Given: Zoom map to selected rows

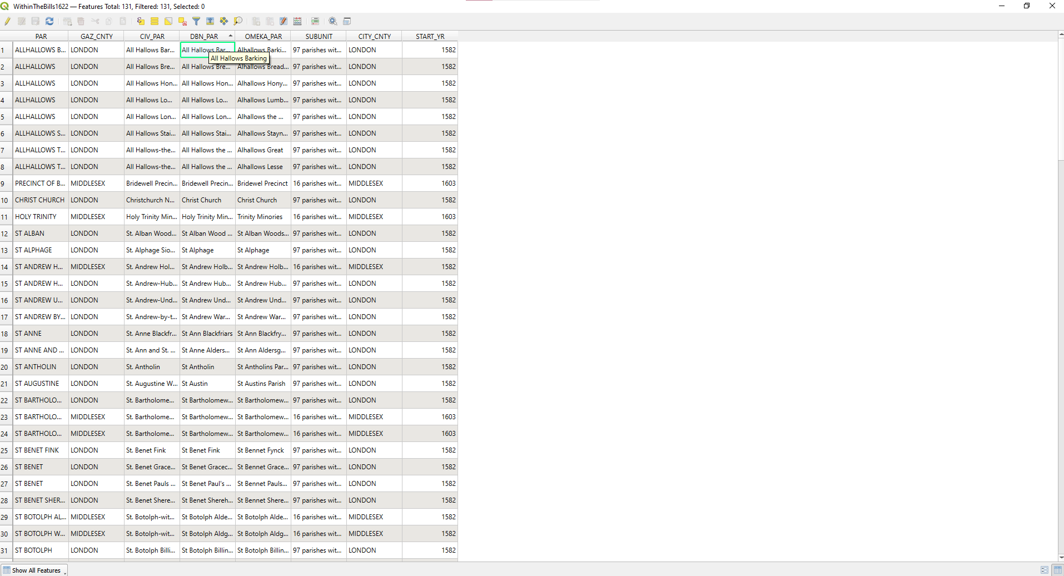Looking at the screenshot, I should 210,21.
